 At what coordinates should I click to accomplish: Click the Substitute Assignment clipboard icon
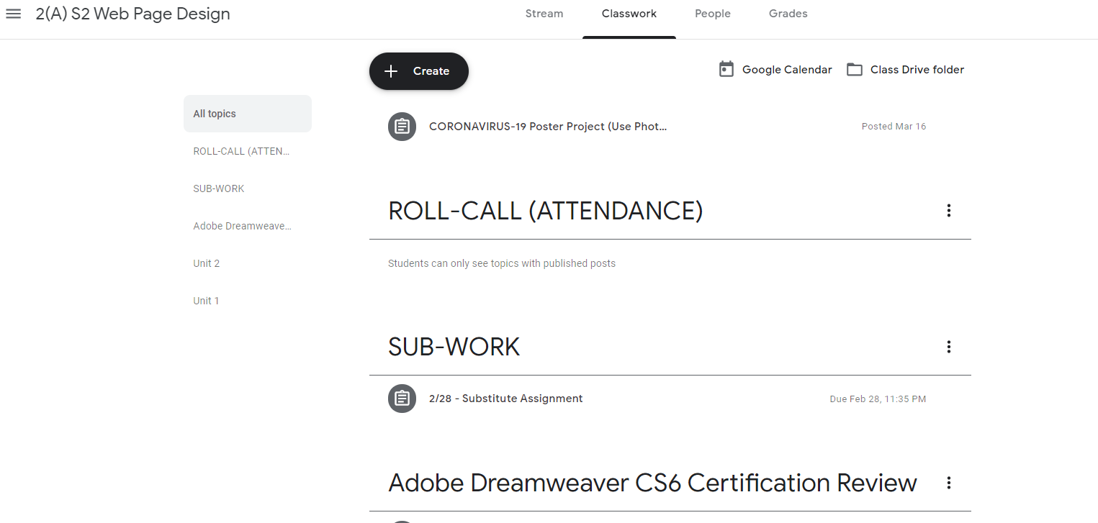pyautogui.click(x=402, y=399)
